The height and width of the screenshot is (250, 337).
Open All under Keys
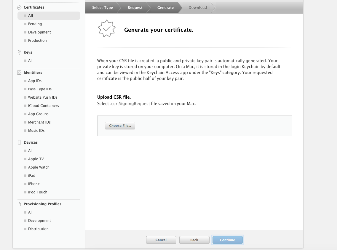pyautogui.click(x=30, y=61)
